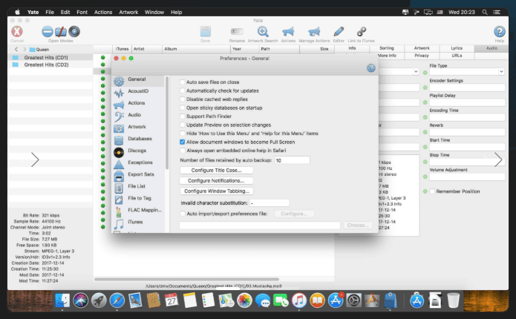Viewport: 516px width, 319px height.
Task: Click the Link to iTunes icon
Action: tap(362, 32)
